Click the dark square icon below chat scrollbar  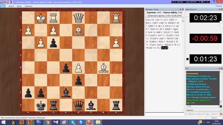[x=221, y=106]
